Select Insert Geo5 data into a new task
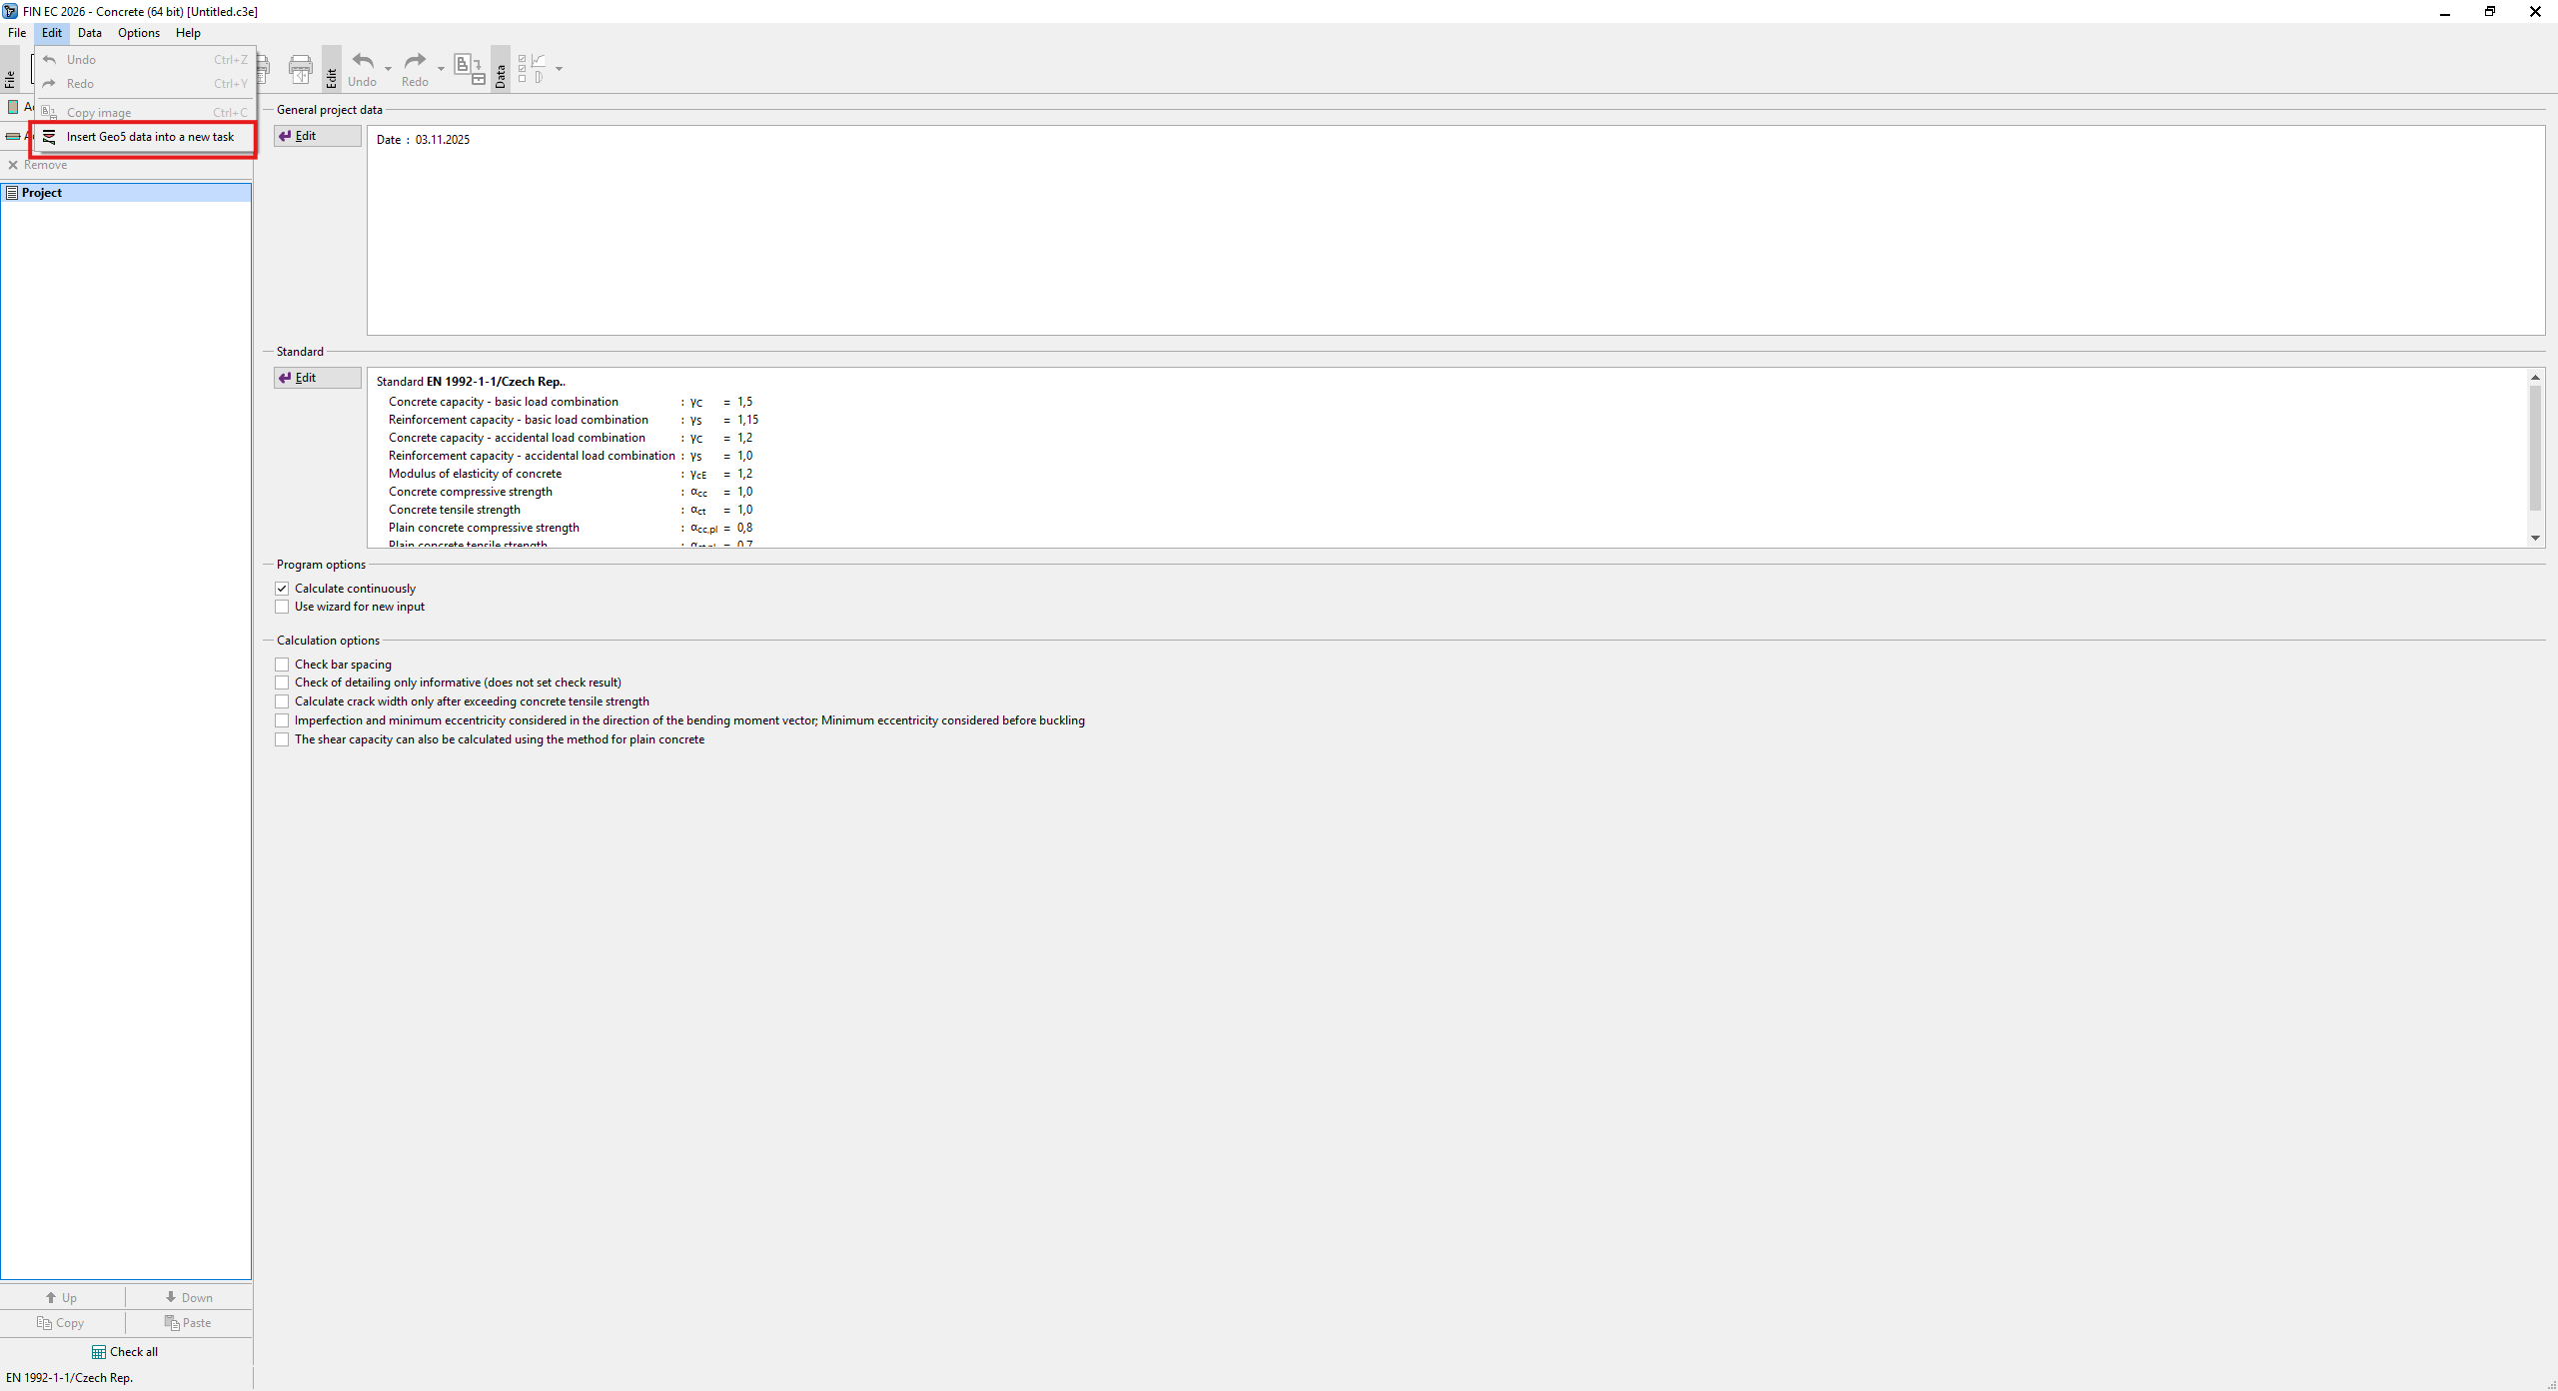Image resolution: width=2558 pixels, height=1391 pixels. tap(150, 137)
